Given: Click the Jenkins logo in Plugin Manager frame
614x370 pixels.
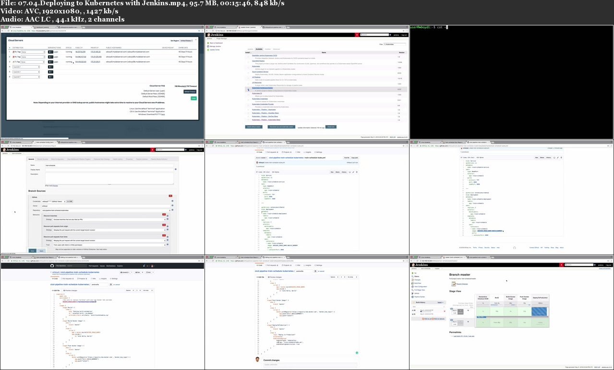Looking at the screenshot, I should (216, 35).
